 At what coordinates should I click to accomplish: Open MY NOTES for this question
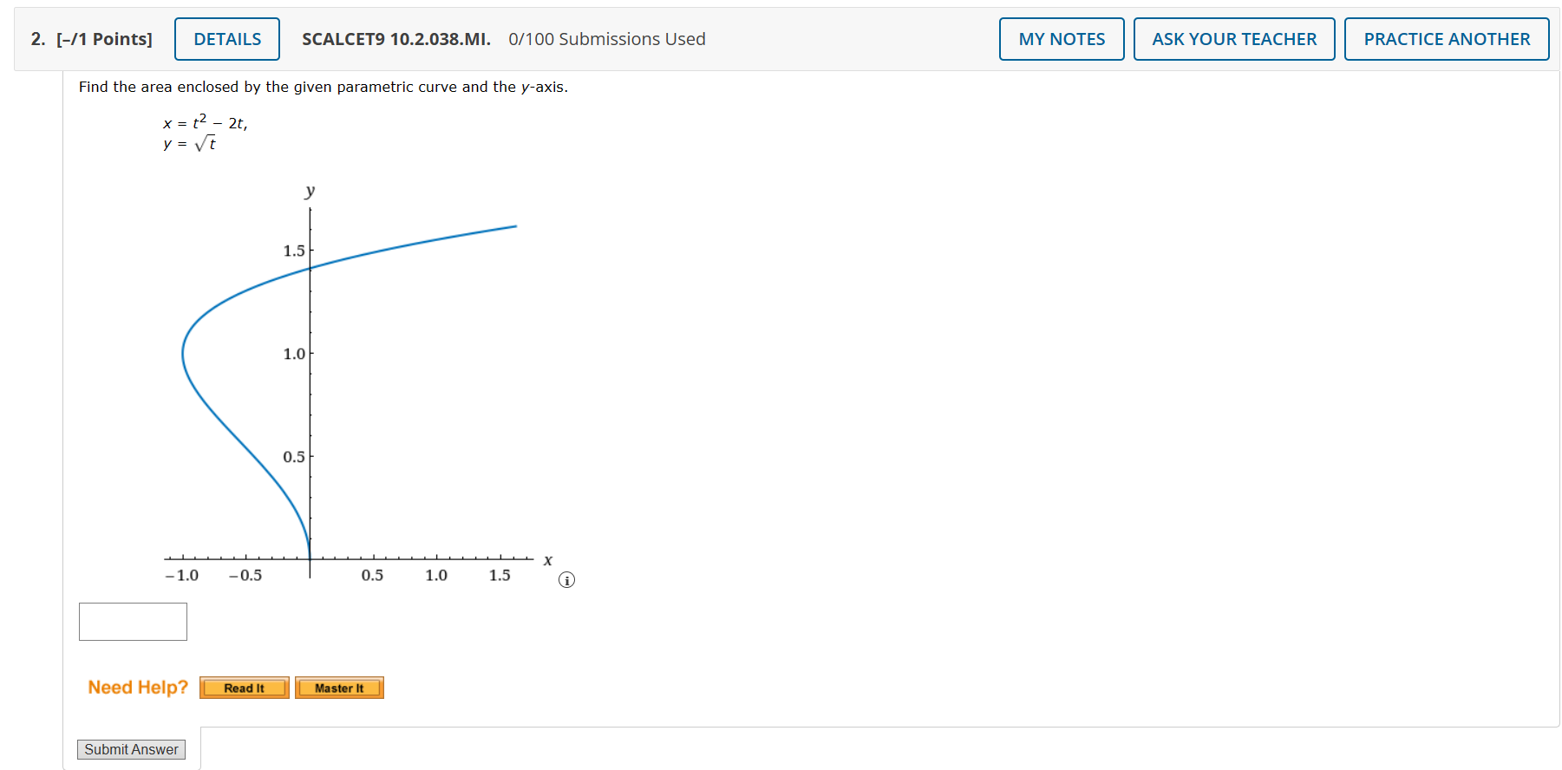1061,38
